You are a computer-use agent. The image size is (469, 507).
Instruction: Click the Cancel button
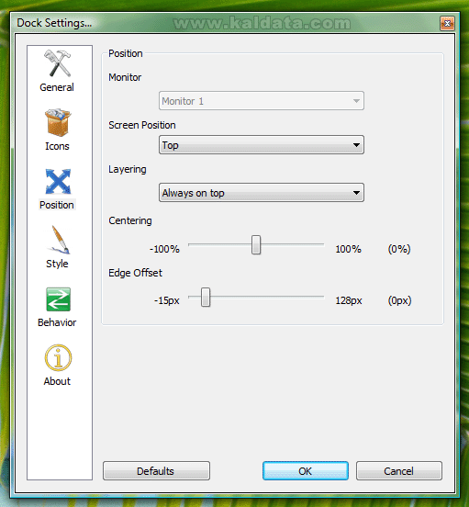[x=399, y=471]
